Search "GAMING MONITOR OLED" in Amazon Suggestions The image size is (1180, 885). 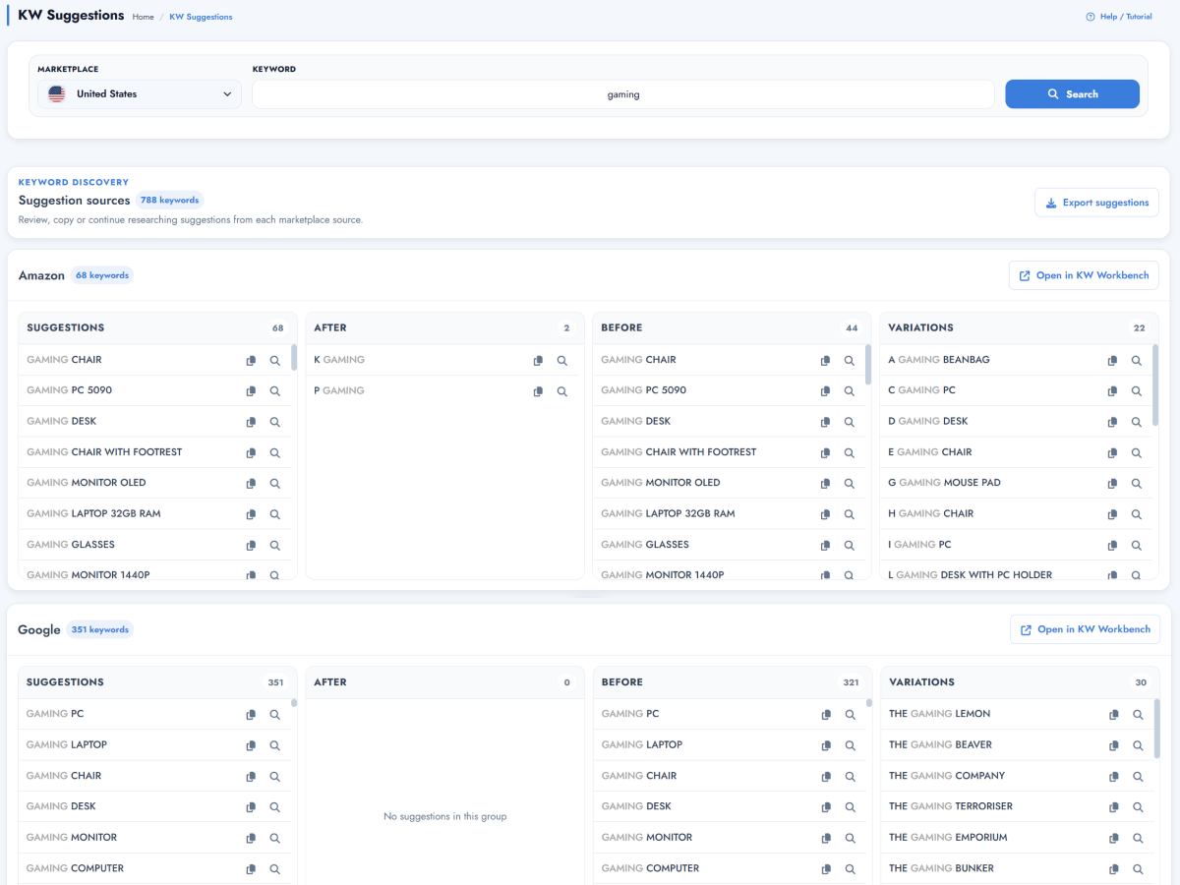[275, 484]
